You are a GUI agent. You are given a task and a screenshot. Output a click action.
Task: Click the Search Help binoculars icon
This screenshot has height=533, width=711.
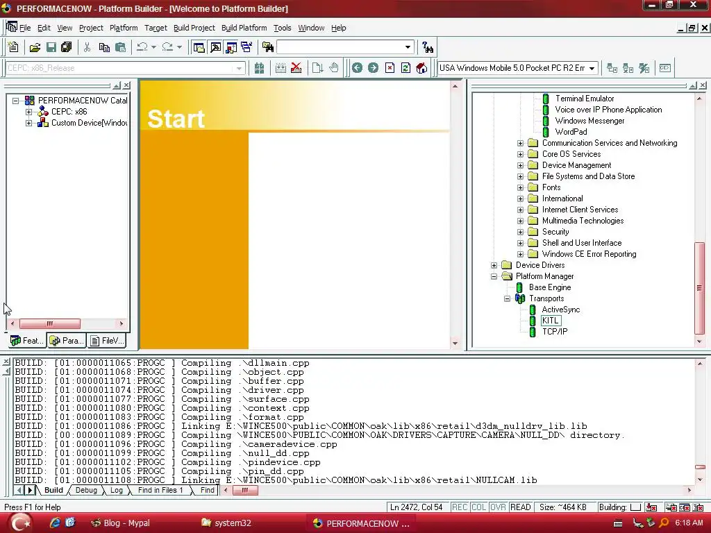tap(428, 47)
